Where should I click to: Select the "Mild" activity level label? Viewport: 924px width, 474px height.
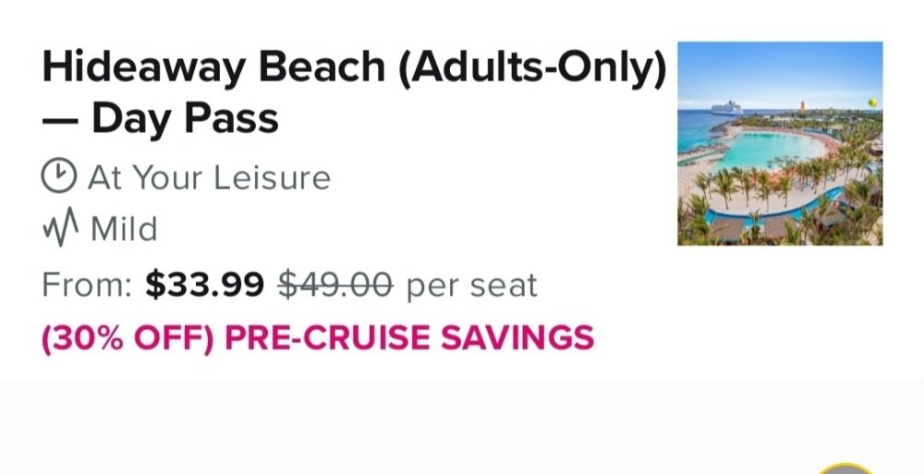(125, 228)
